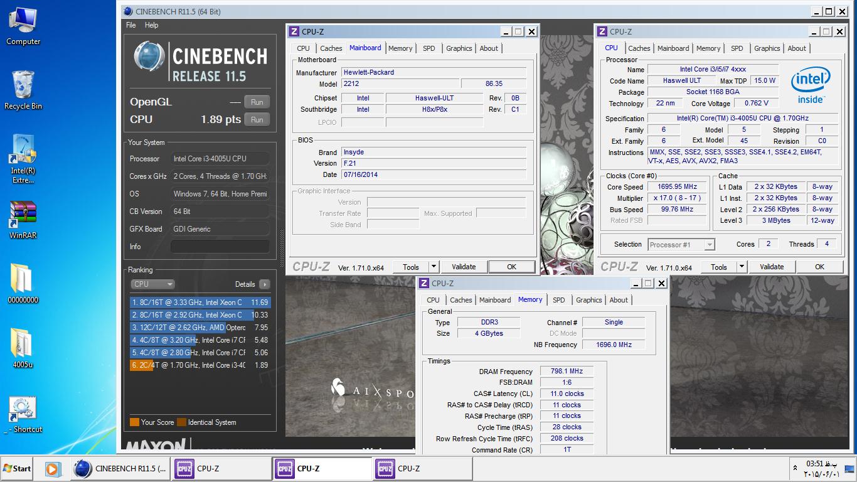The image size is (857, 482).
Task: Open the Shortcut icon on the desktop
Action: click(x=23, y=415)
